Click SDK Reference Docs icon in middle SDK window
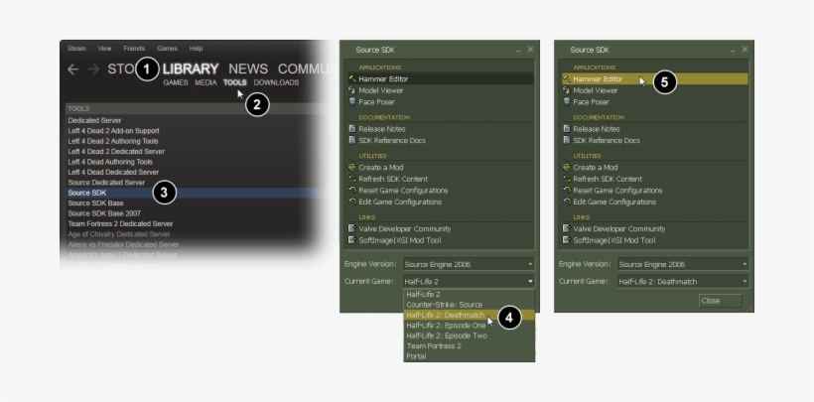 coord(352,140)
